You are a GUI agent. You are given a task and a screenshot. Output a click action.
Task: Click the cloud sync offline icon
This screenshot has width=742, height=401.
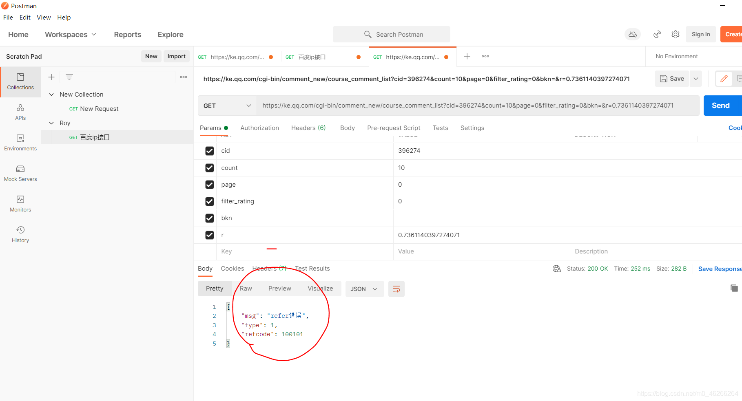[x=633, y=35]
